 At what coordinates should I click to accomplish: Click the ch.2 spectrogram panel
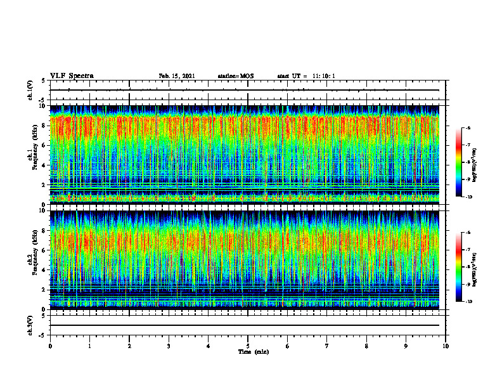pyautogui.click(x=245, y=260)
